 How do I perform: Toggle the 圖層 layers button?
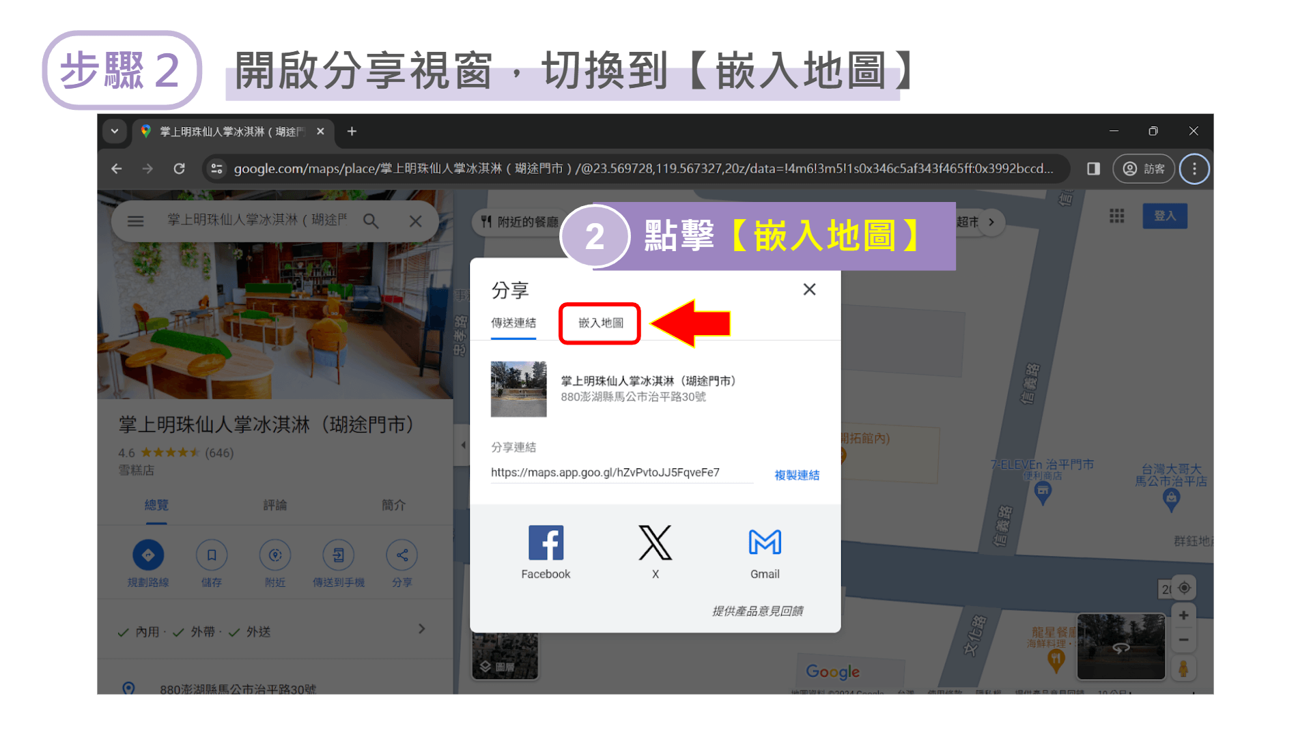505,656
